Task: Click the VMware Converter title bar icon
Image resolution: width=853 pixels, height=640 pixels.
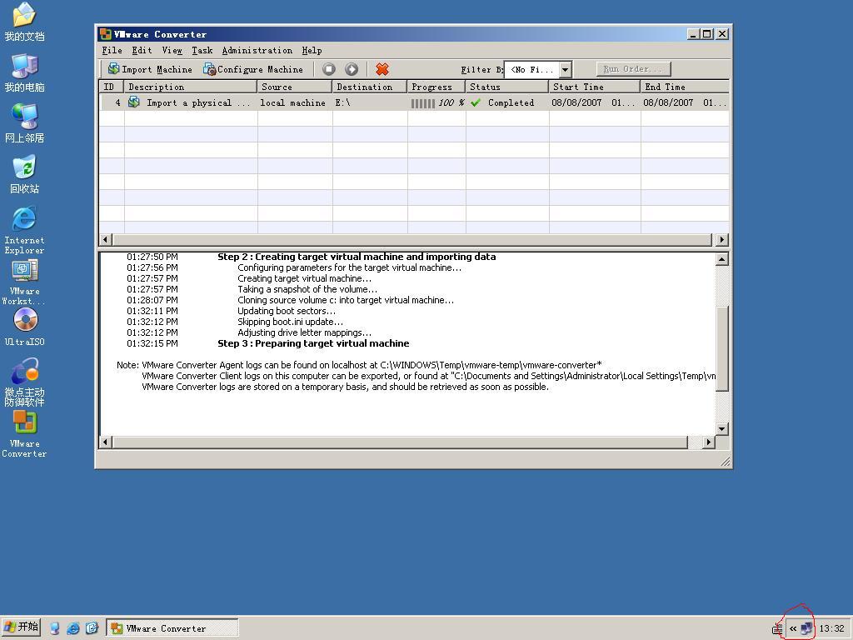Action: pyautogui.click(x=106, y=34)
